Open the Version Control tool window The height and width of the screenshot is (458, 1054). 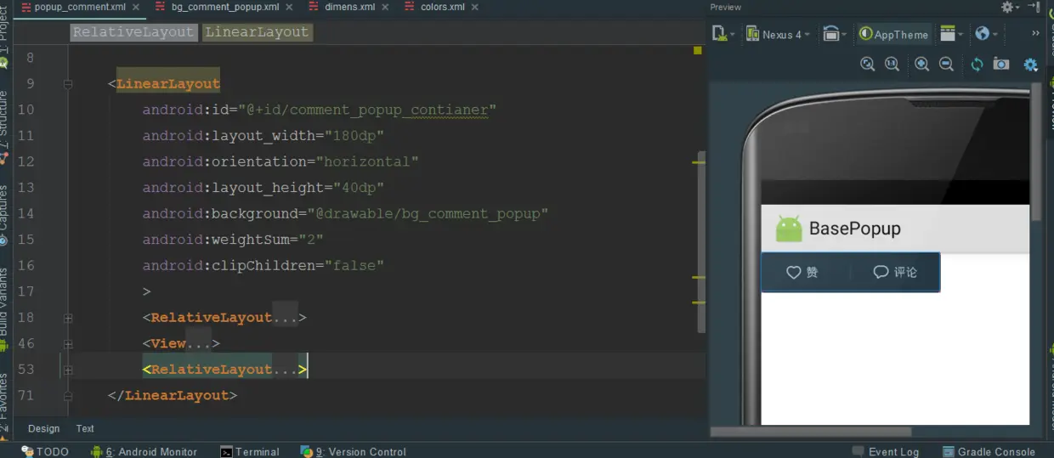point(354,451)
